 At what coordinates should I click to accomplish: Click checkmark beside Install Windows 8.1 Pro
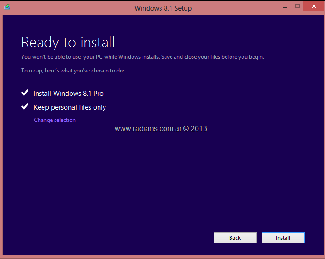coord(25,93)
